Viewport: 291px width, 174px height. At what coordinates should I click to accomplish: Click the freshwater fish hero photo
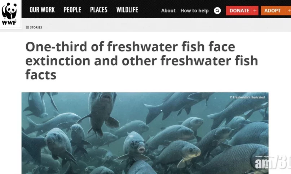145,133
